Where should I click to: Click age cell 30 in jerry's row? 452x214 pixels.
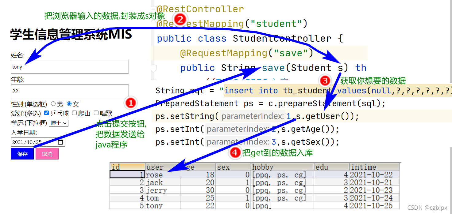click(x=198, y=190)
